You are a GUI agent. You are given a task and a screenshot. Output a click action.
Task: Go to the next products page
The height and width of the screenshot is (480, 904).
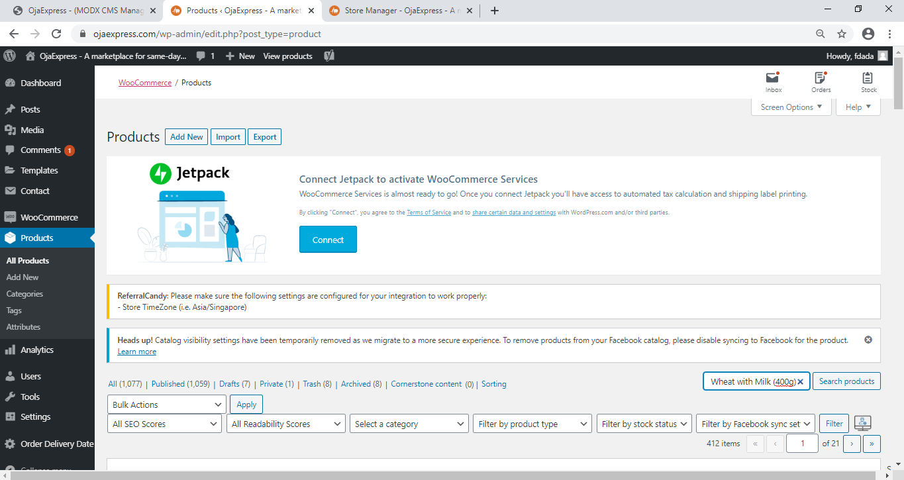point(852,444)
